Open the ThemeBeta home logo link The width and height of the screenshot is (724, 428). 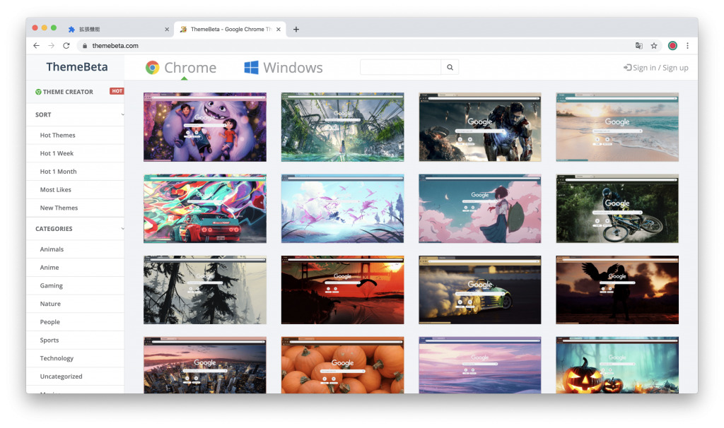click(77, 67)
